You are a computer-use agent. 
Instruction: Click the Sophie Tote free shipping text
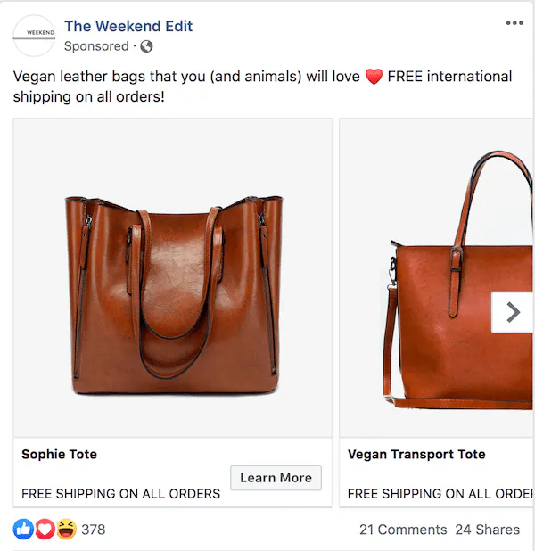(x=120, y=493)
